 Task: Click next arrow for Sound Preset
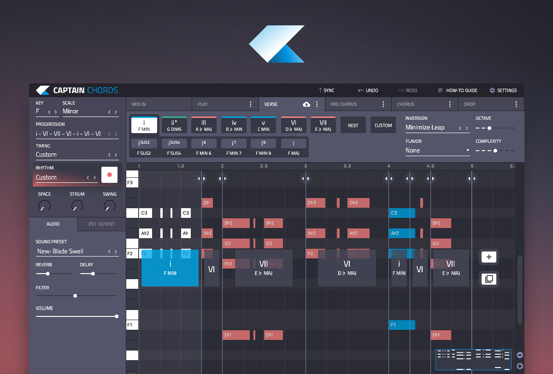(x=116, y=251)
